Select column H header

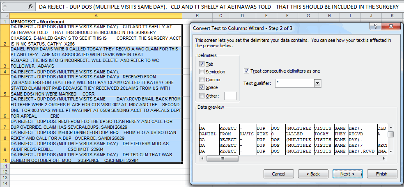pos(330,16)
